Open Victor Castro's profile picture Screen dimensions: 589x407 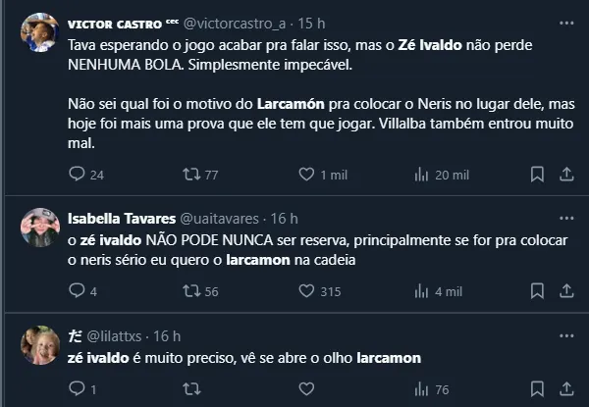pyautogui.click(x=39, y=32)
